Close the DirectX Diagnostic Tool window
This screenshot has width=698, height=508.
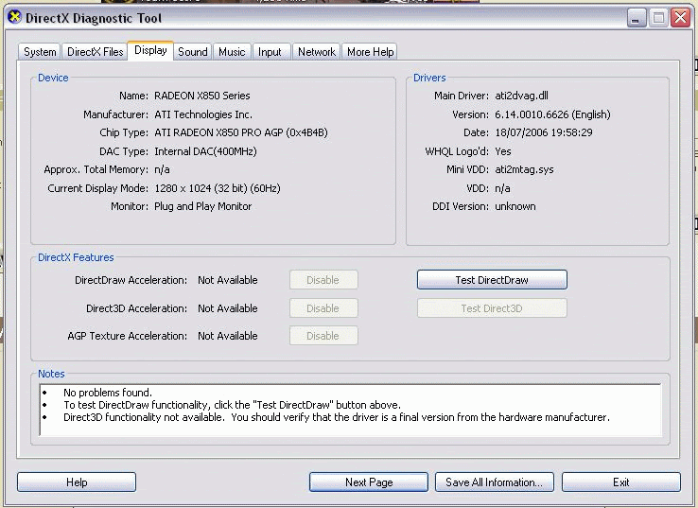(x=681, y=18)
